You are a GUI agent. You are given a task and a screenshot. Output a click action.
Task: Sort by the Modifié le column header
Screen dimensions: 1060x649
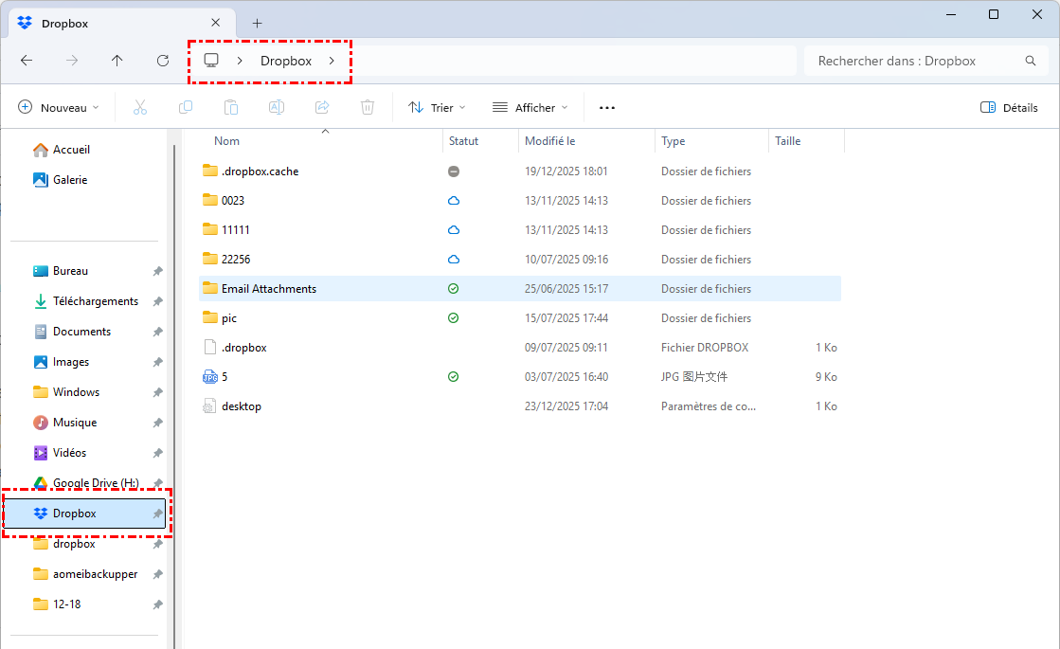(x=550, y=141)
